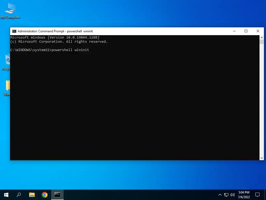Viewport: 266px width, 200px height.
Task: Click the console scrollbar thumb
Action: point(262,42)
